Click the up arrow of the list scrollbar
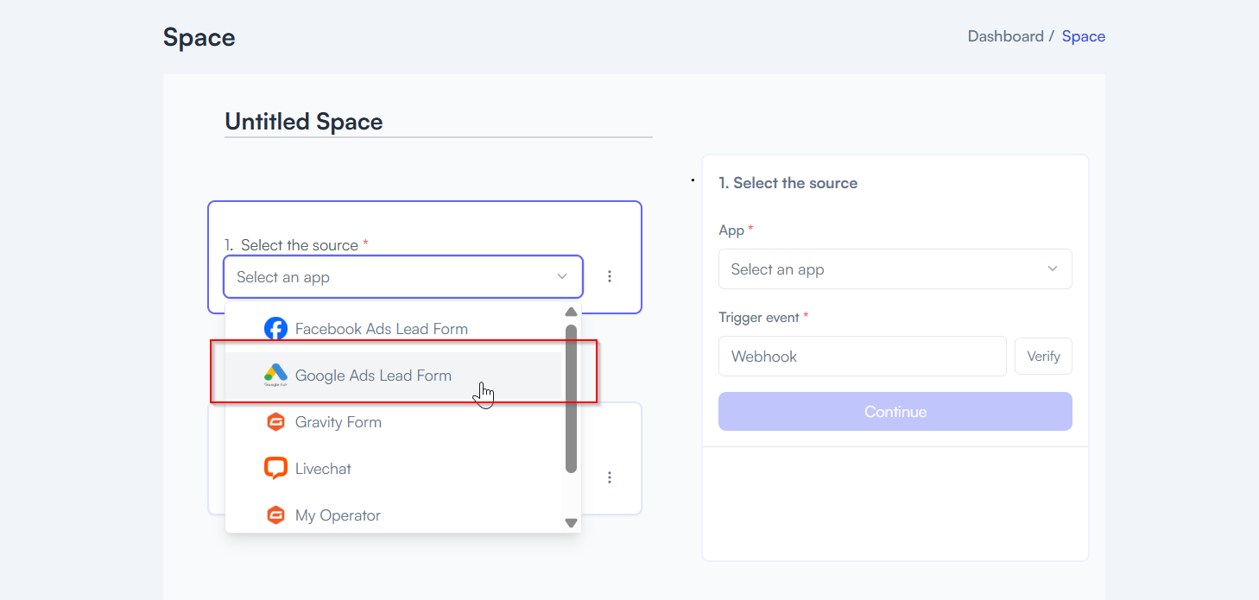The height and width of the screenshot is (600, 1259). click(x=571, y=313)
